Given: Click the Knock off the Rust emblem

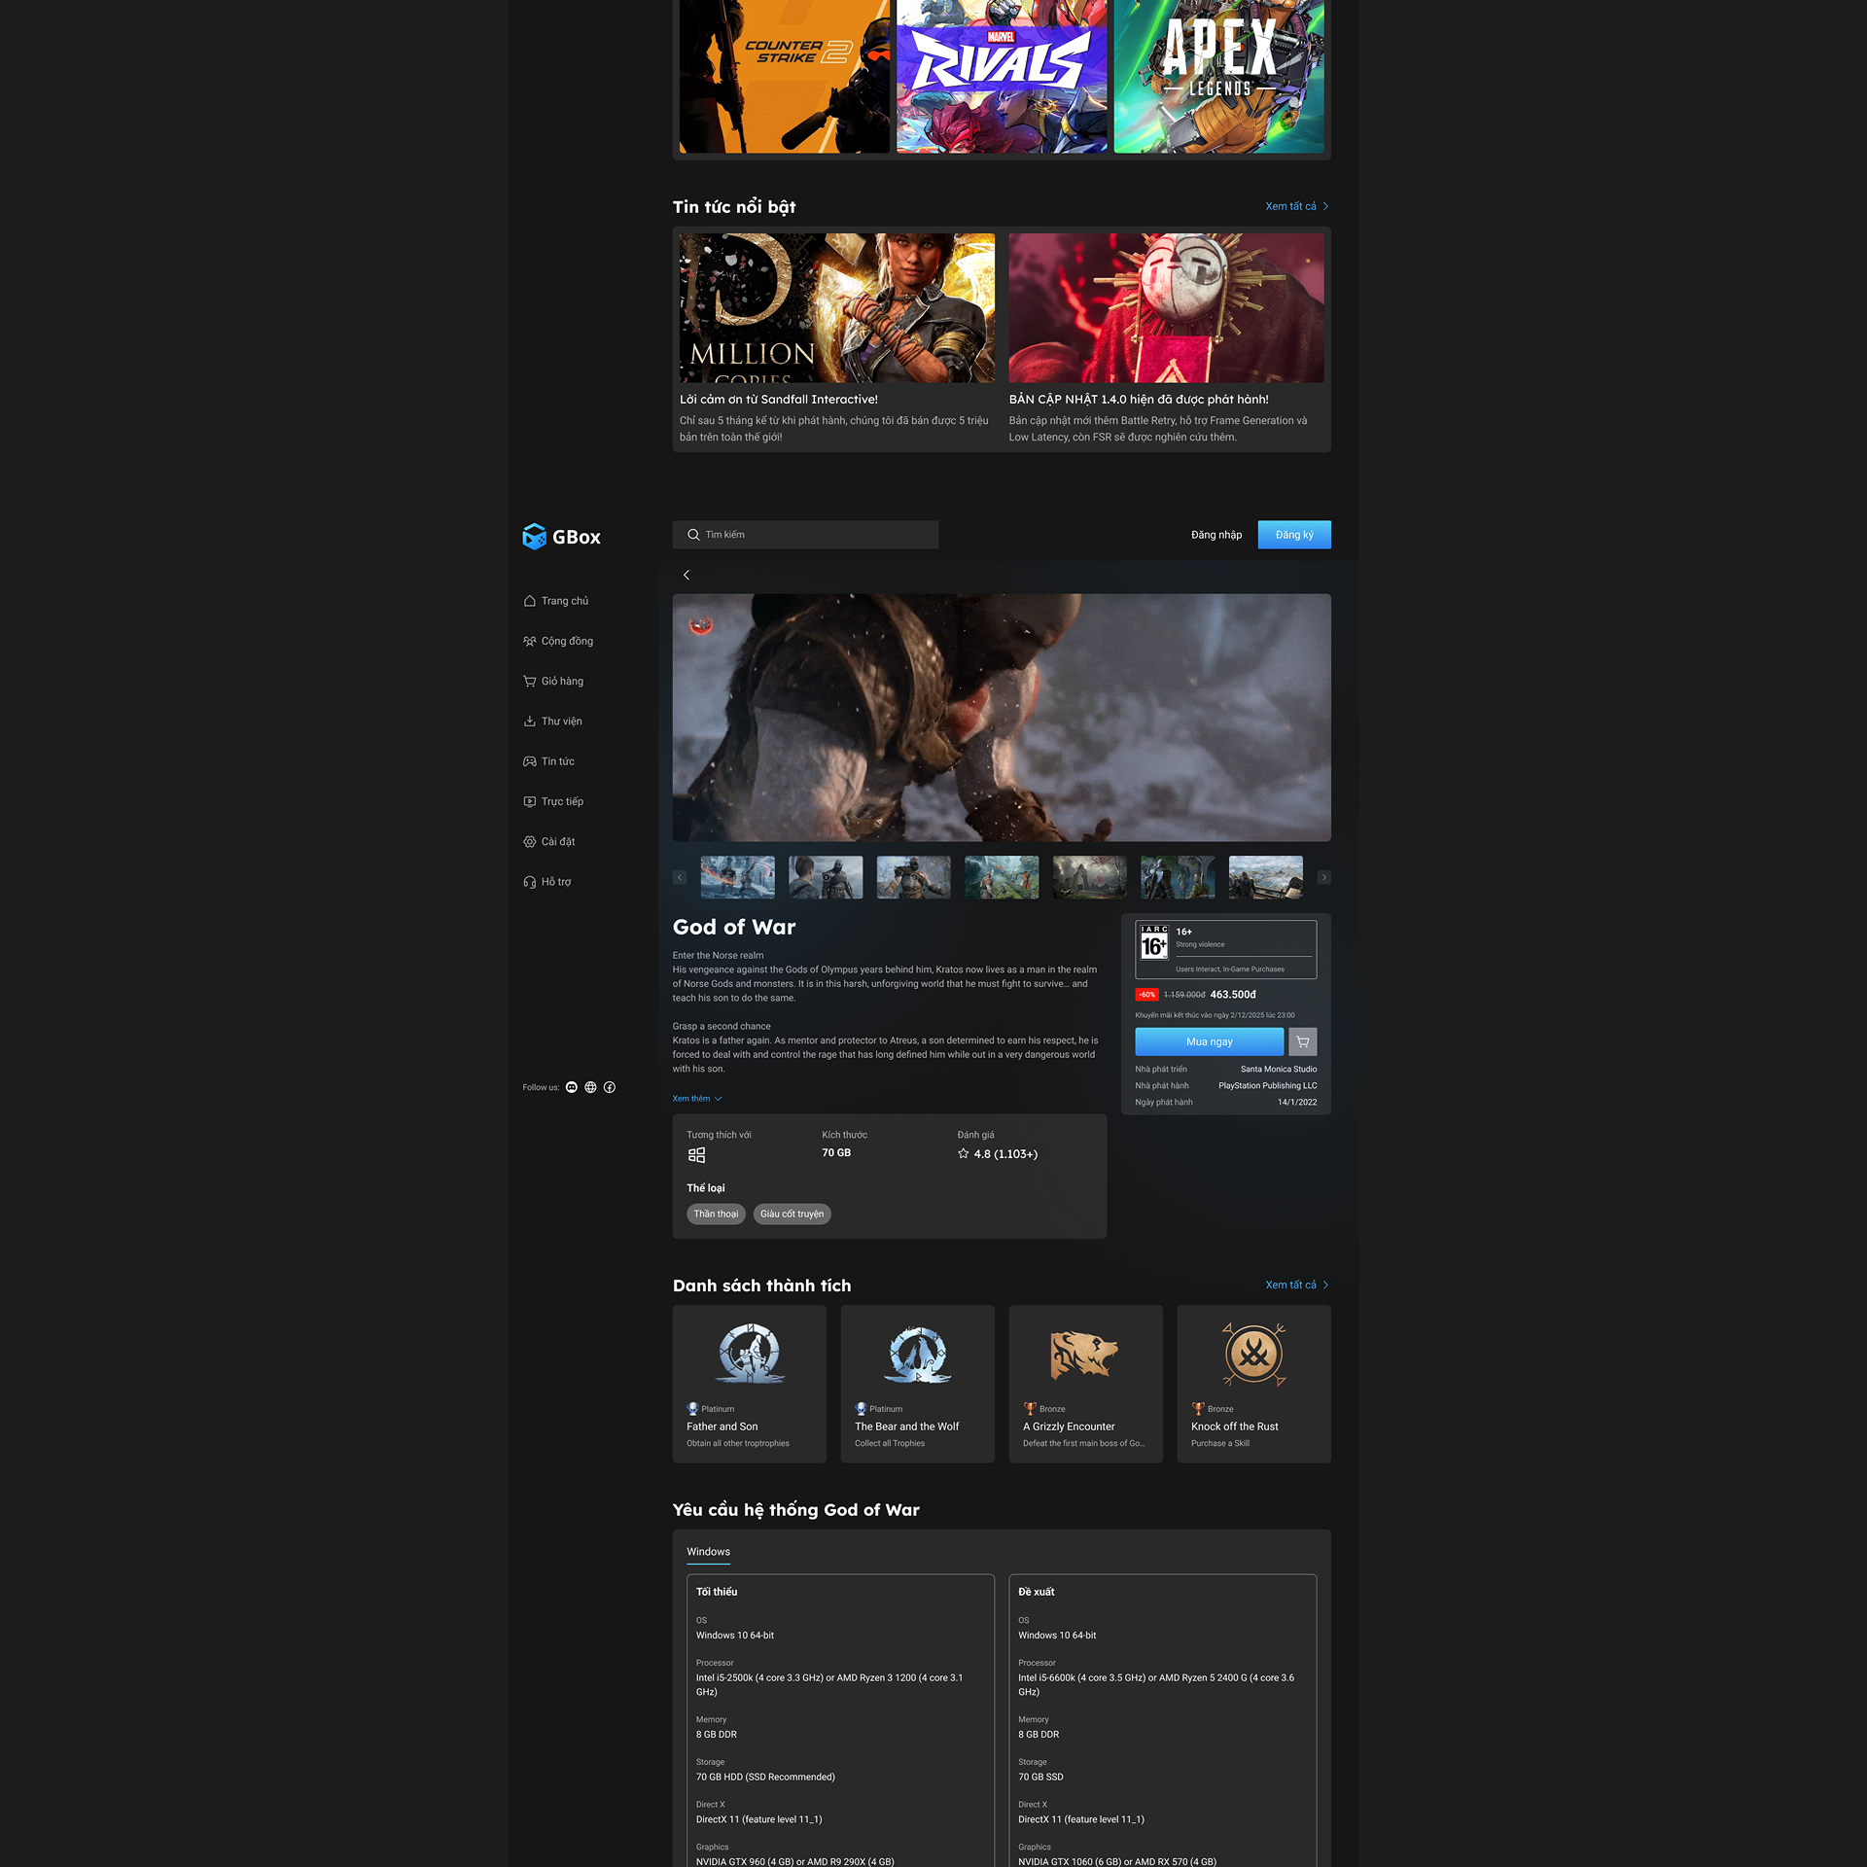Looking at the screenshot, I should click(x=1254, y=1354).
